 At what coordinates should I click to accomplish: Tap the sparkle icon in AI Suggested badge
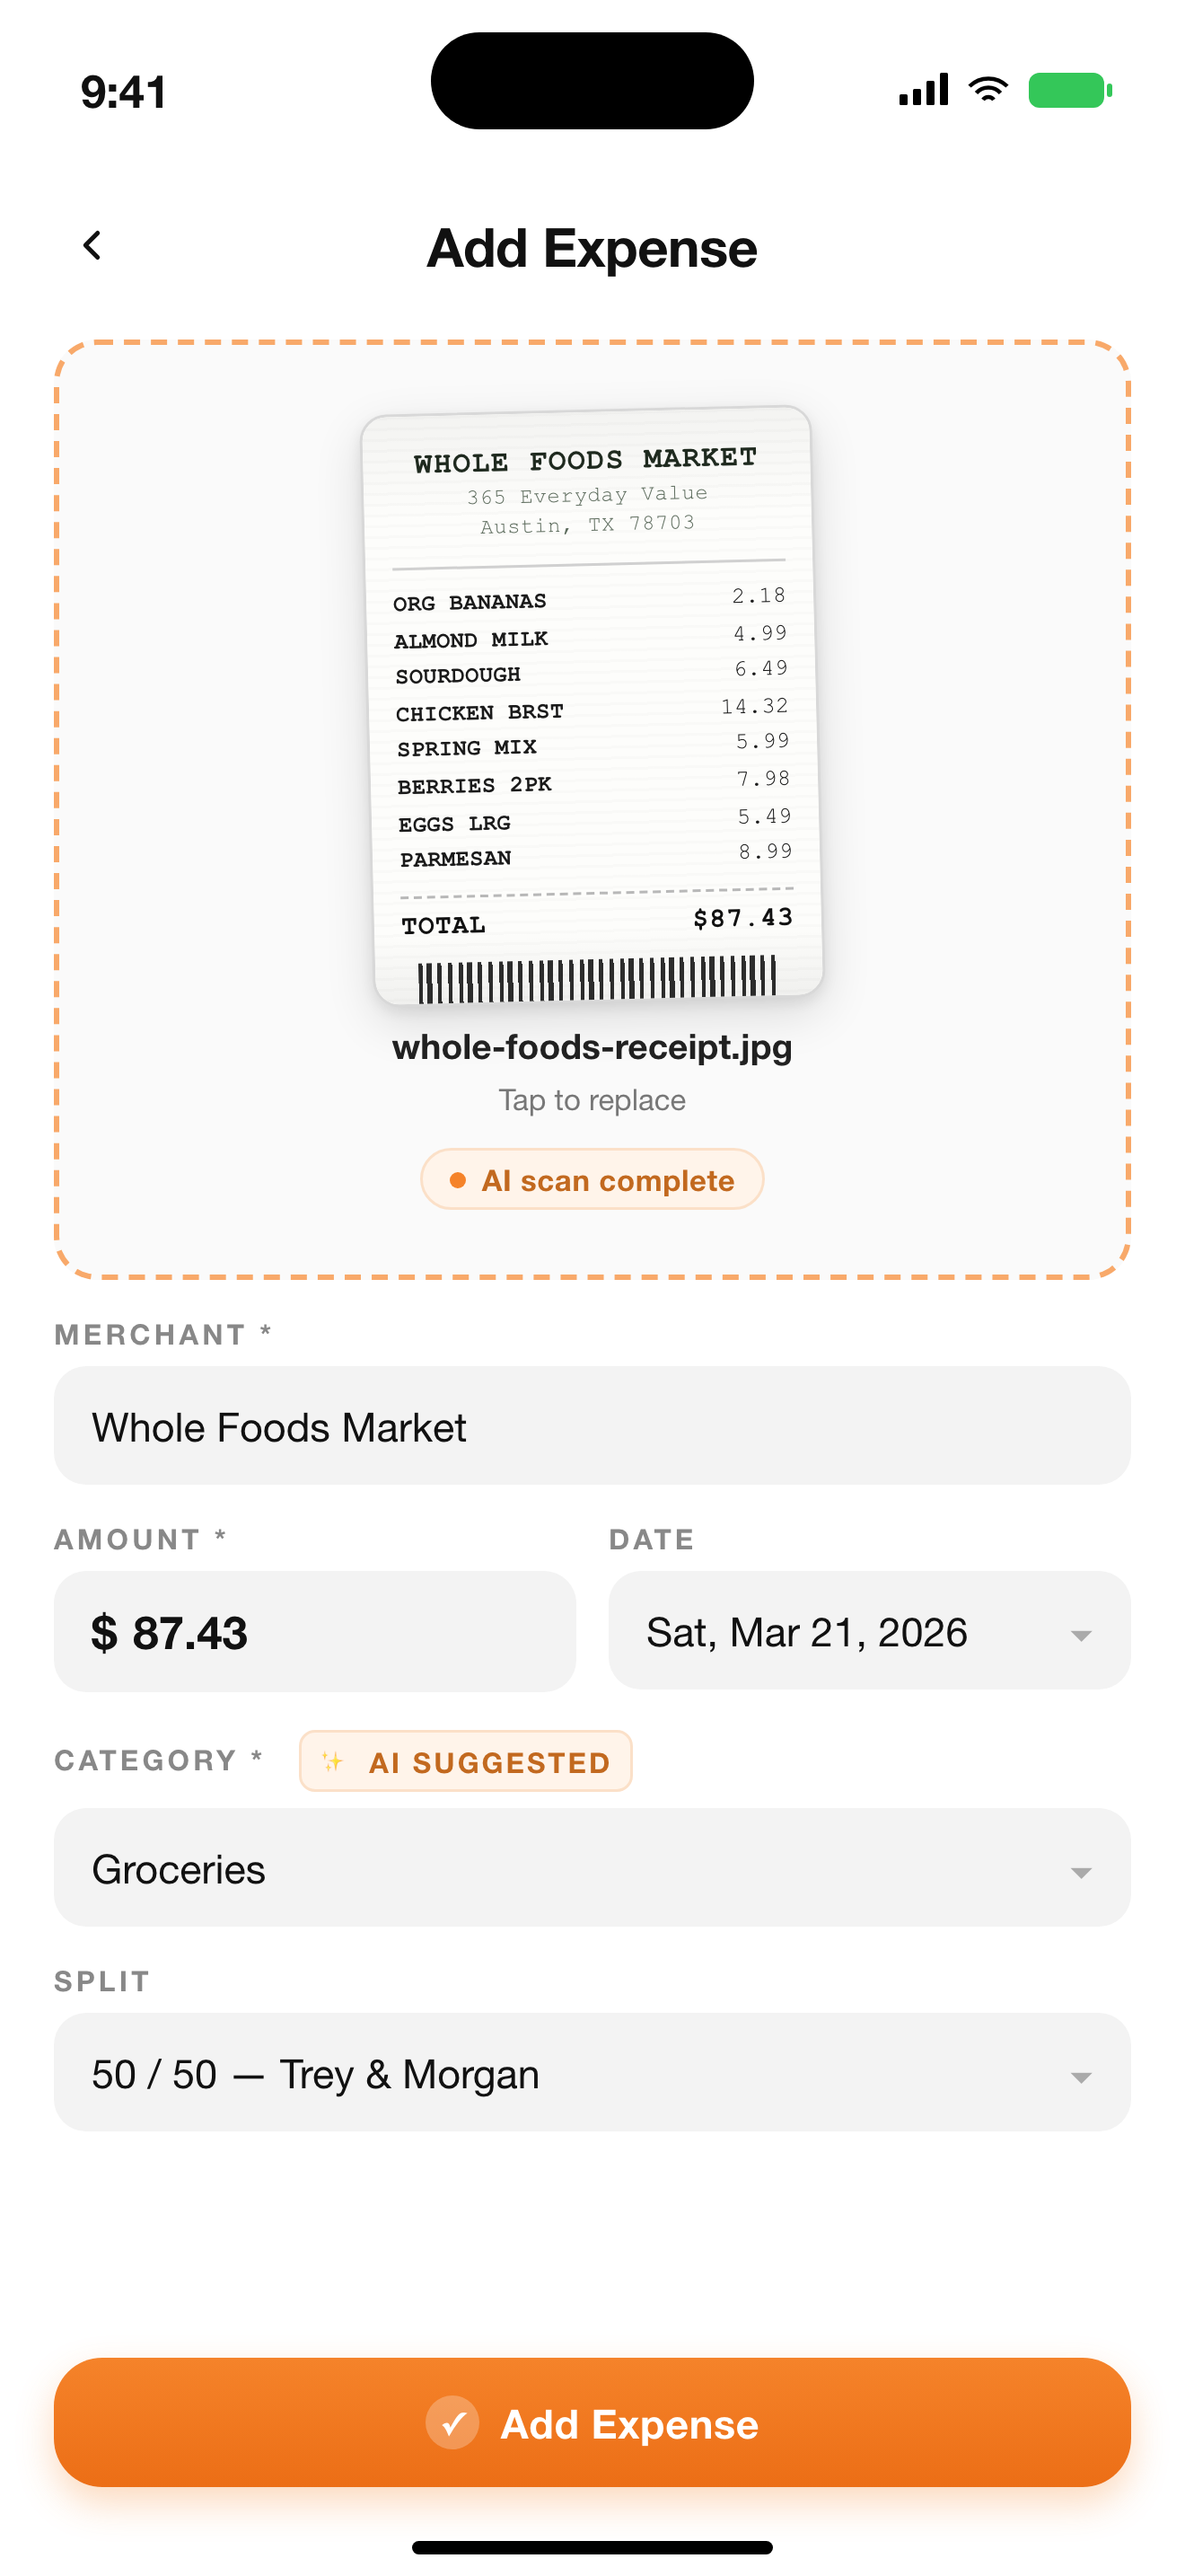point(333,1761)
